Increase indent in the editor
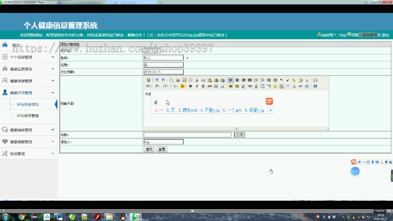393x221 pixels. point(269,80)
